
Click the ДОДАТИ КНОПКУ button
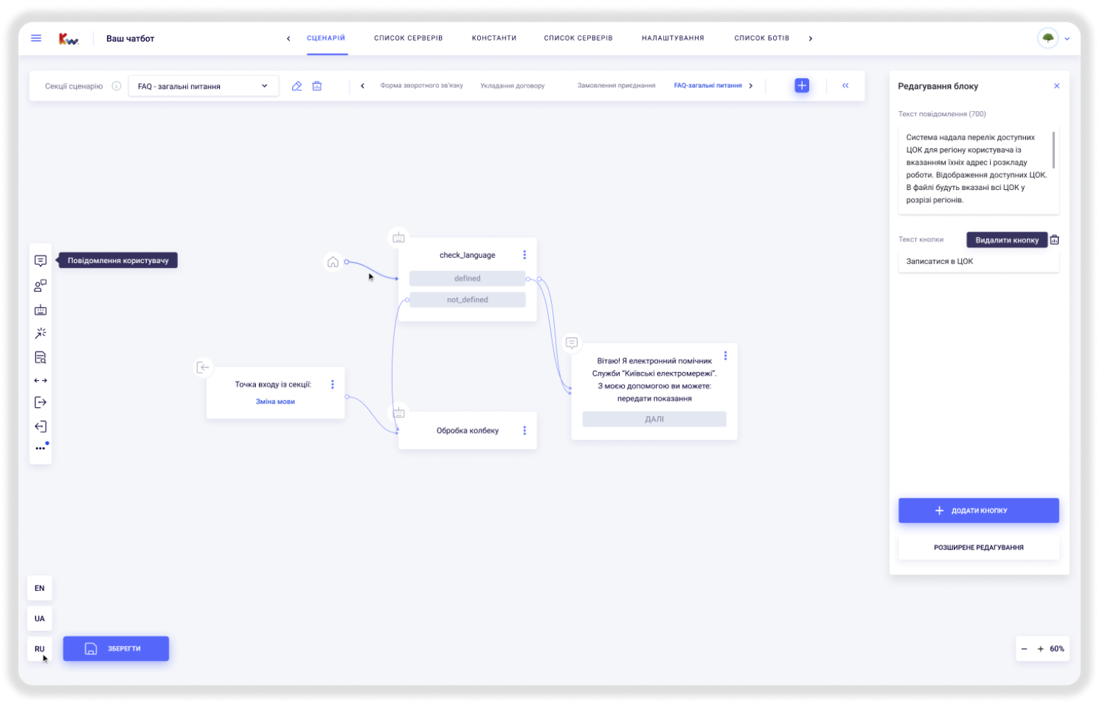[x=978, y=511]
